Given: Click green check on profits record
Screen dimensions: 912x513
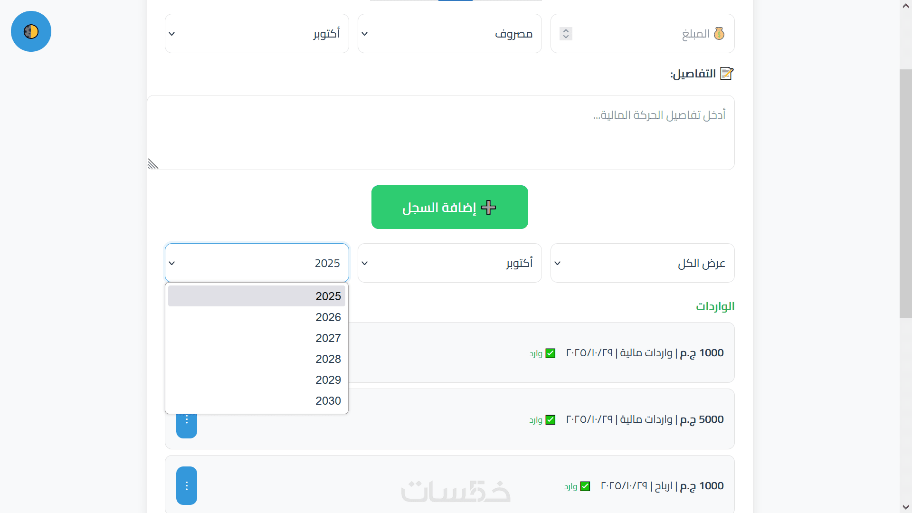Looking at the screenshot, I should (x=585, y=486).
